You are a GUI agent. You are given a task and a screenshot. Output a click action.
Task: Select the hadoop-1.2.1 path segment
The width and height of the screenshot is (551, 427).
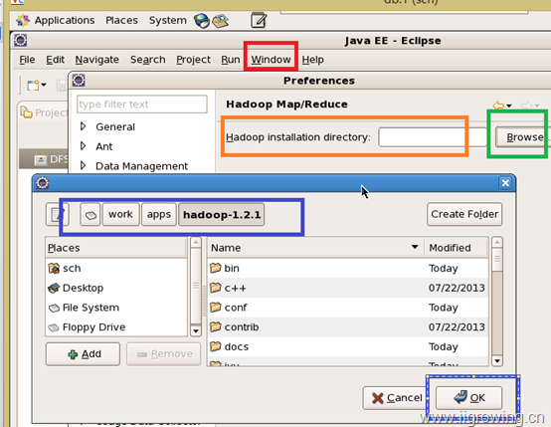pos(222,214)
